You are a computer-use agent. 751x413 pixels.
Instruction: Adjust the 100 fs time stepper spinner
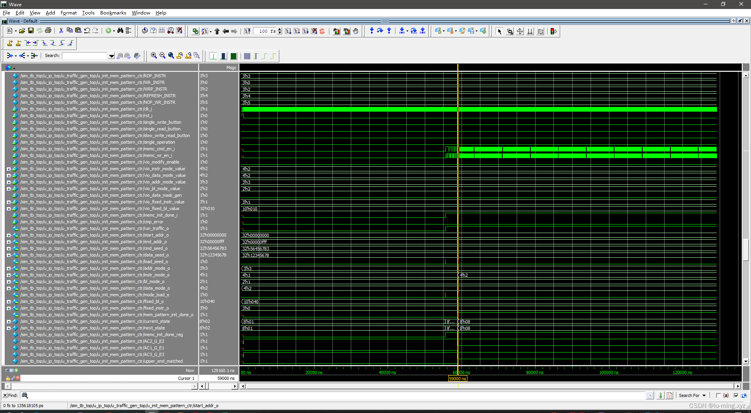(x=279, y=31)
